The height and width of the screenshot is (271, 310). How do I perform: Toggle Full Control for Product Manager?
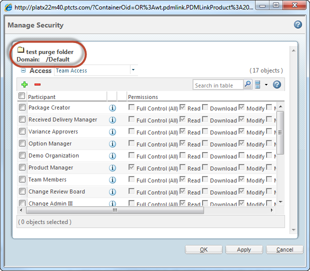(x=131, y=167)
